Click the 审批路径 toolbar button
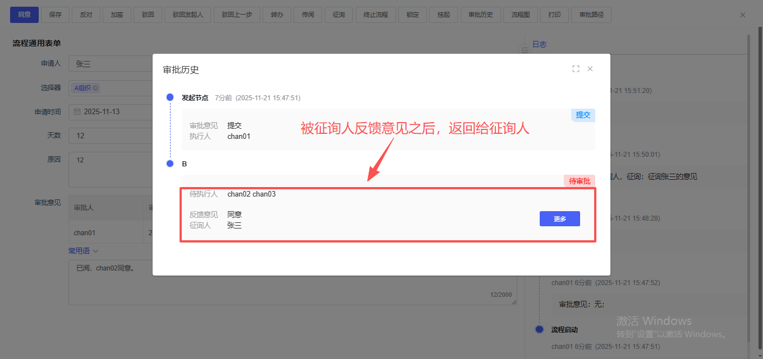 pyautogui.click(x=591, y=15)
